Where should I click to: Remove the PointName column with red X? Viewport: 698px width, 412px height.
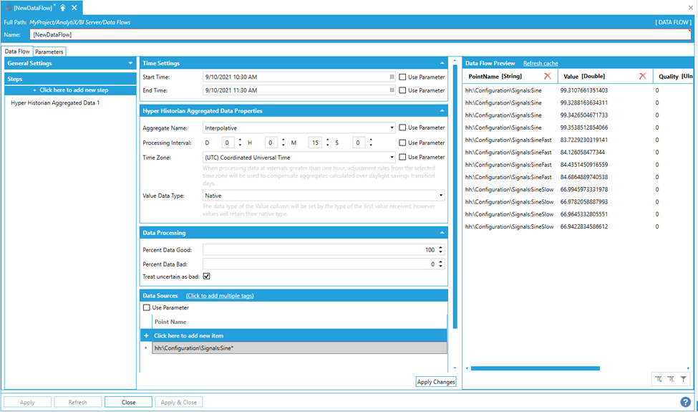(548, 76)
